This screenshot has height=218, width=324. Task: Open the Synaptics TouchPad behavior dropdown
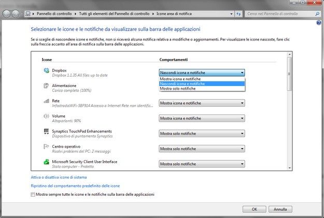point(202,134)
